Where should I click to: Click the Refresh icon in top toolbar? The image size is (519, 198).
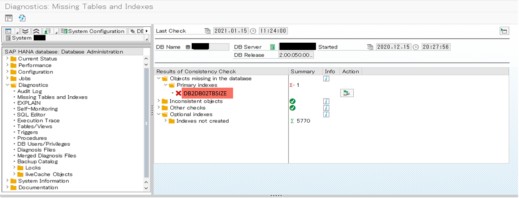[22, 18]
